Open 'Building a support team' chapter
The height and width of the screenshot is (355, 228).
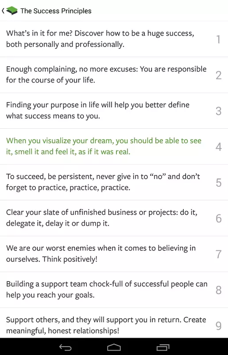click(114, 290)
